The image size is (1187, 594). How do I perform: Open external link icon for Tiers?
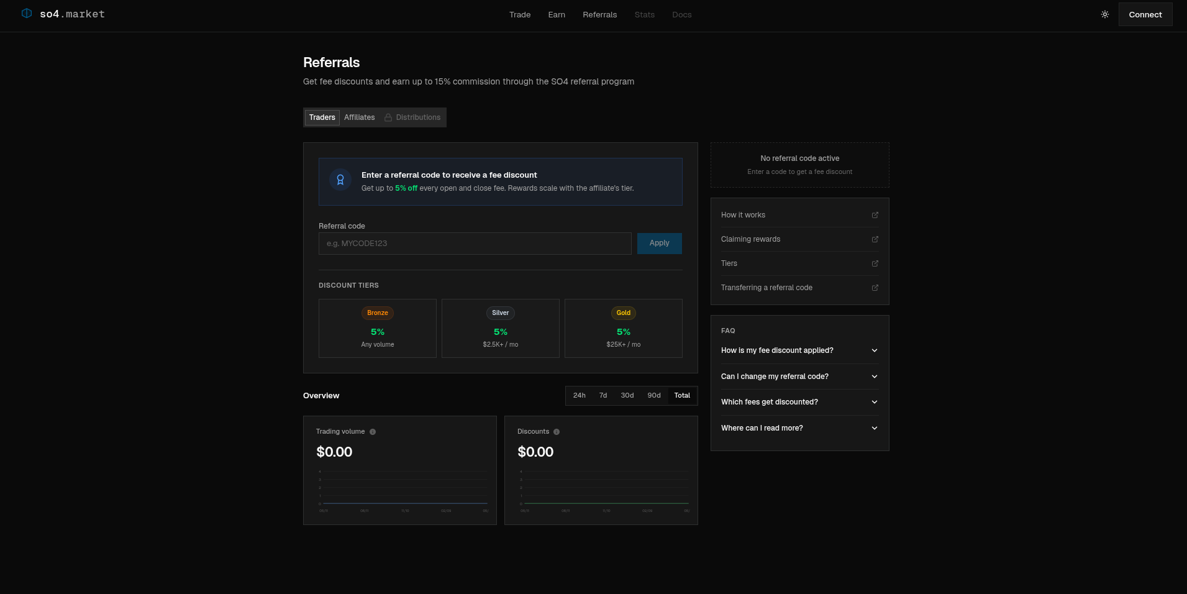tap(875, 263)
